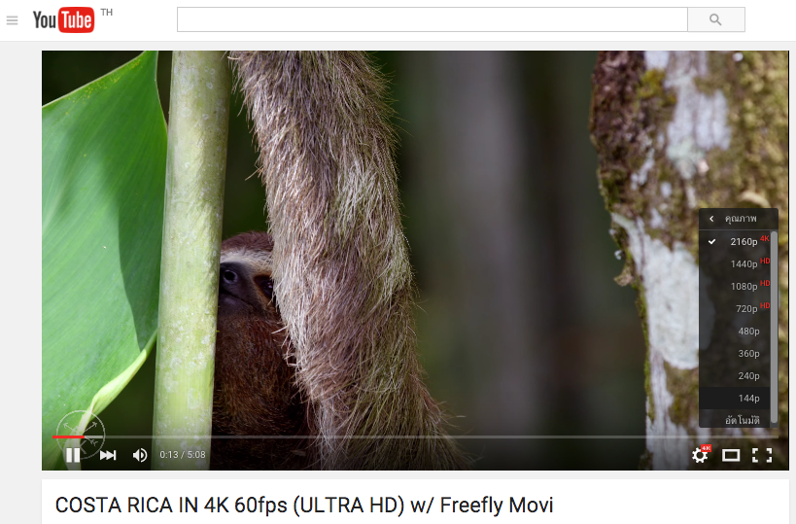Focus the YouTube search box
This screenshot has width=796, height=524.
tap(432, 19)
